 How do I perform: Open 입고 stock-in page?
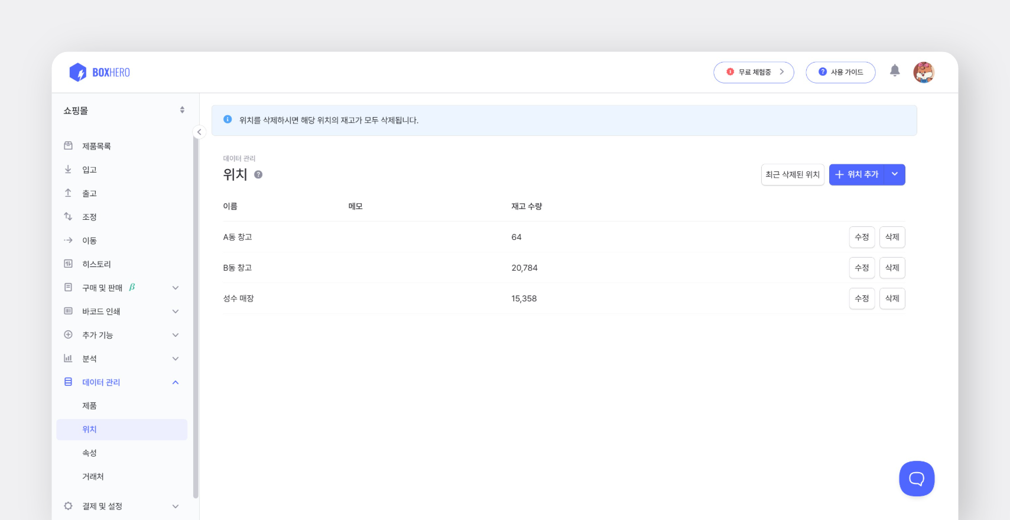point(89,170)
